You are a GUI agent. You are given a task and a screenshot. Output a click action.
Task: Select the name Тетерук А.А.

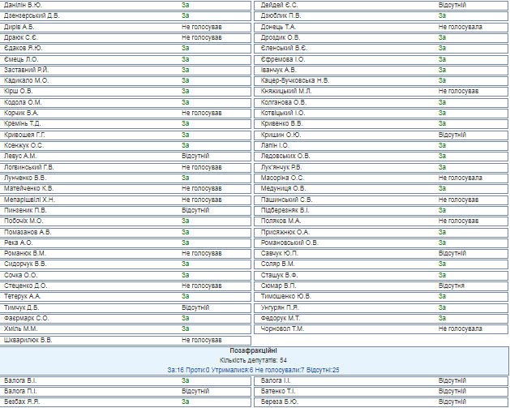tap(23, 296)
